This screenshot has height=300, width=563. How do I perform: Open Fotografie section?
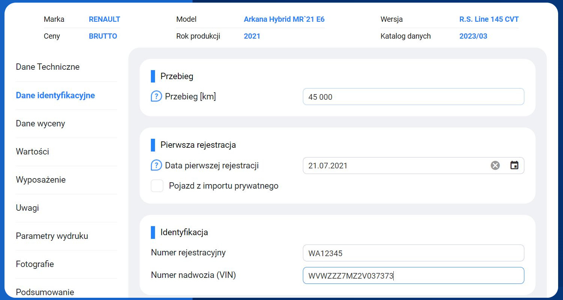pyautogui.click(x=35, y=264)
